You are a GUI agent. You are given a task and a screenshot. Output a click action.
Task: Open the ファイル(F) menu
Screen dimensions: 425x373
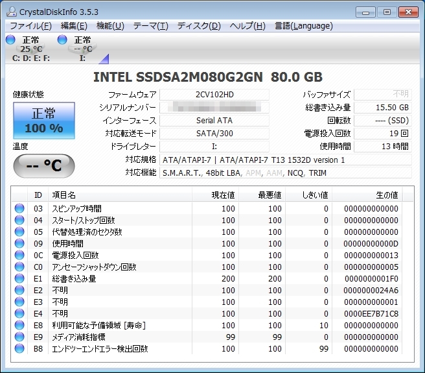pos(30,26)
